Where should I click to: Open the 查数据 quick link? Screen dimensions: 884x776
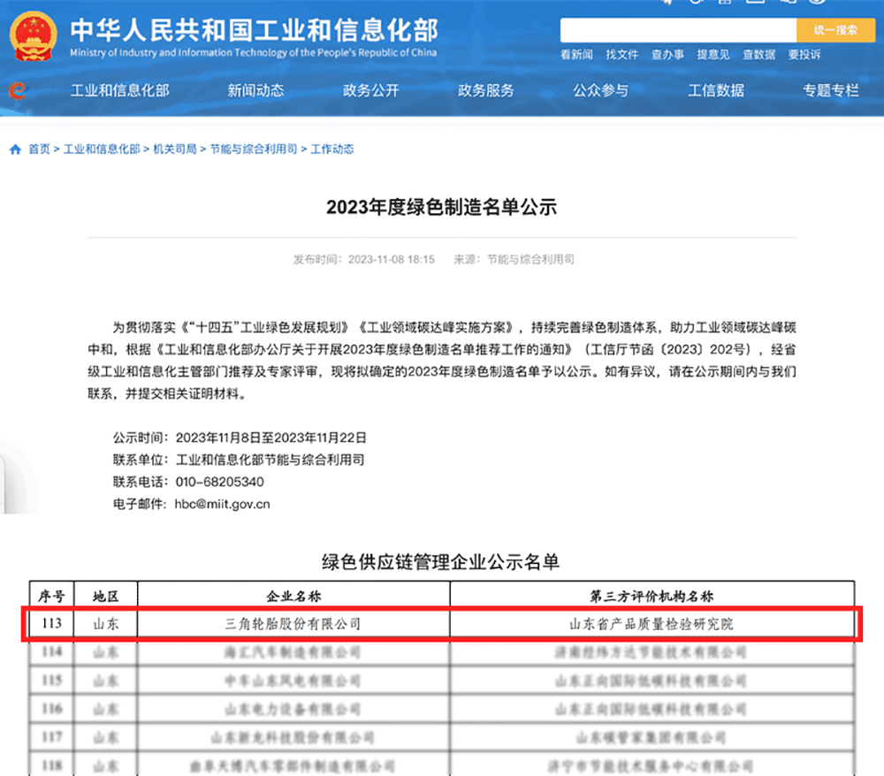(758, 55)
